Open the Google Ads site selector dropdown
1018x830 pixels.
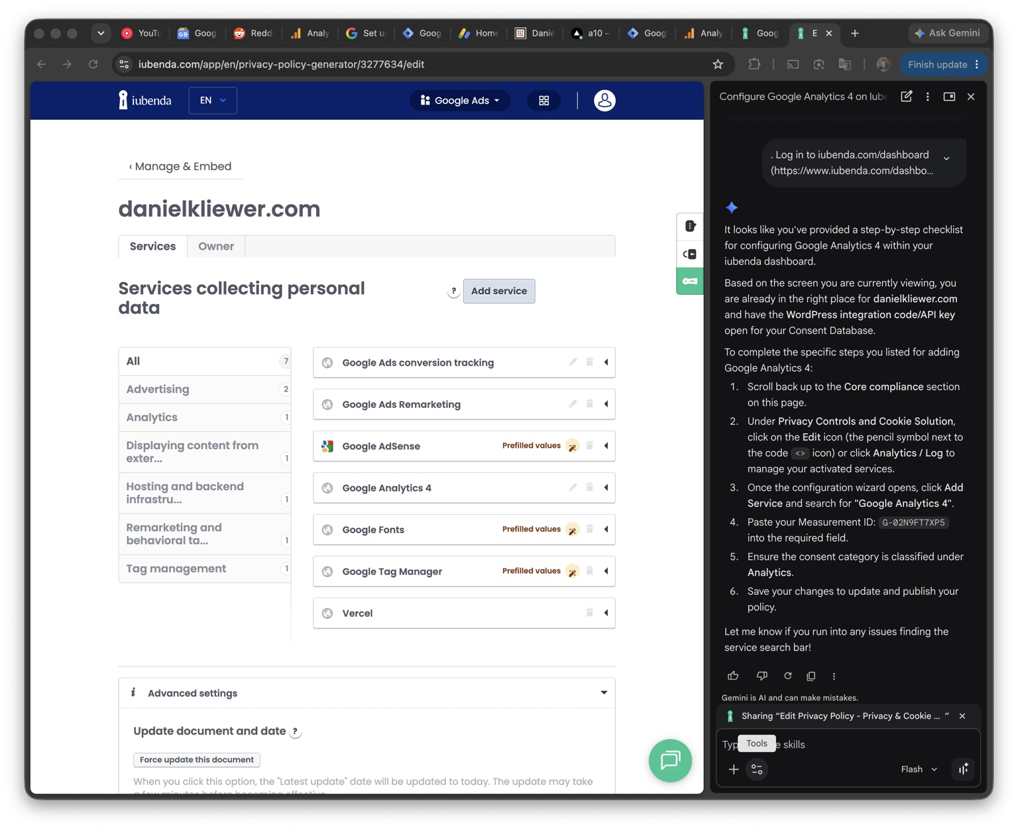(x=461, y=101)
